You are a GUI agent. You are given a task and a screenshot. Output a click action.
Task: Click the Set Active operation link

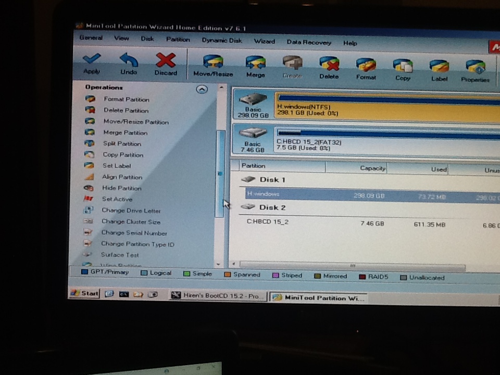tap(117, 199)
